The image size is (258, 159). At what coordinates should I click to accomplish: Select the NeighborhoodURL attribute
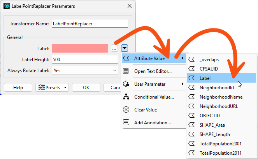point(222,106)
